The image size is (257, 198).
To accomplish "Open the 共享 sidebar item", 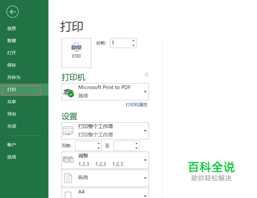I will pyautogui.click(x=11, y=102).
